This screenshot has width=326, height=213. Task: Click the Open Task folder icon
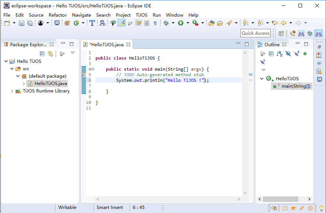220,23
